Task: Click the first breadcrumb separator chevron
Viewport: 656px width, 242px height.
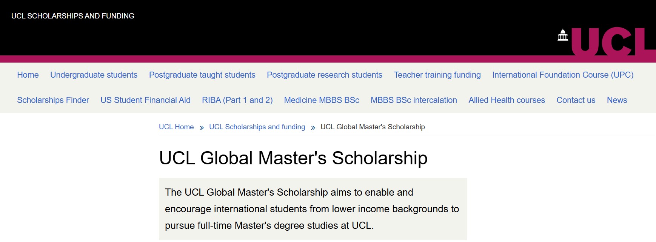Action: pos(201,127)
